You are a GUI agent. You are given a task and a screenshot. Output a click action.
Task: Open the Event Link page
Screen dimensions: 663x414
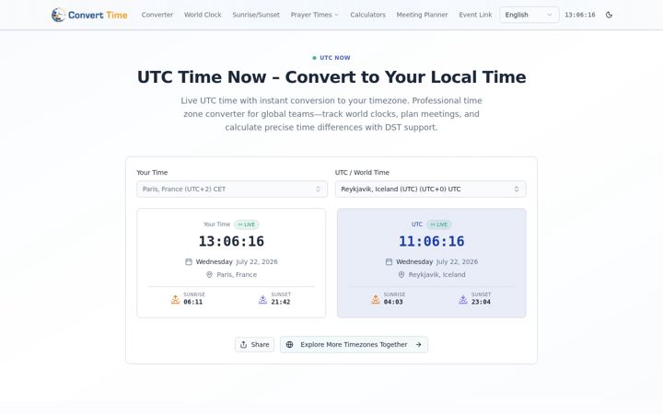click(475, 15)
